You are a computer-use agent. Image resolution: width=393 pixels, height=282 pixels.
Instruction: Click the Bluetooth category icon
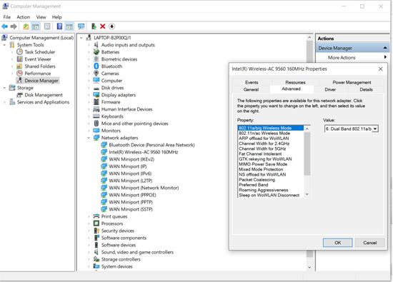tap(96, 66)
